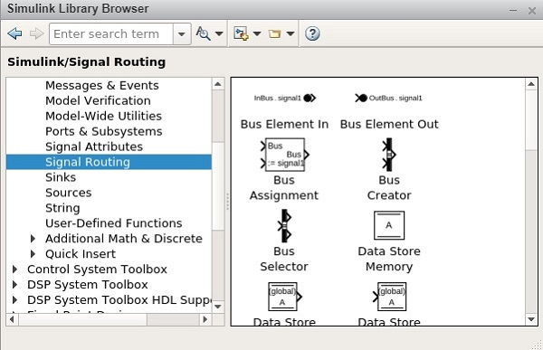Click the search magnifier icon
The width and height of the screenshot is (543, 350).
click(x=203, y=33)
